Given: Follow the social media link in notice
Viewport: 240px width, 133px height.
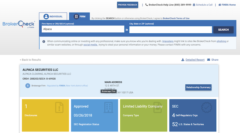Looking at the screenshot, I should click(90, 45).
